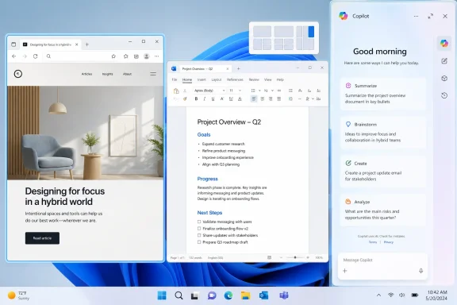The image size is (457, 305).
Task: Start a new chat in Copilot sidebar
Action: [x=444, y=61]
